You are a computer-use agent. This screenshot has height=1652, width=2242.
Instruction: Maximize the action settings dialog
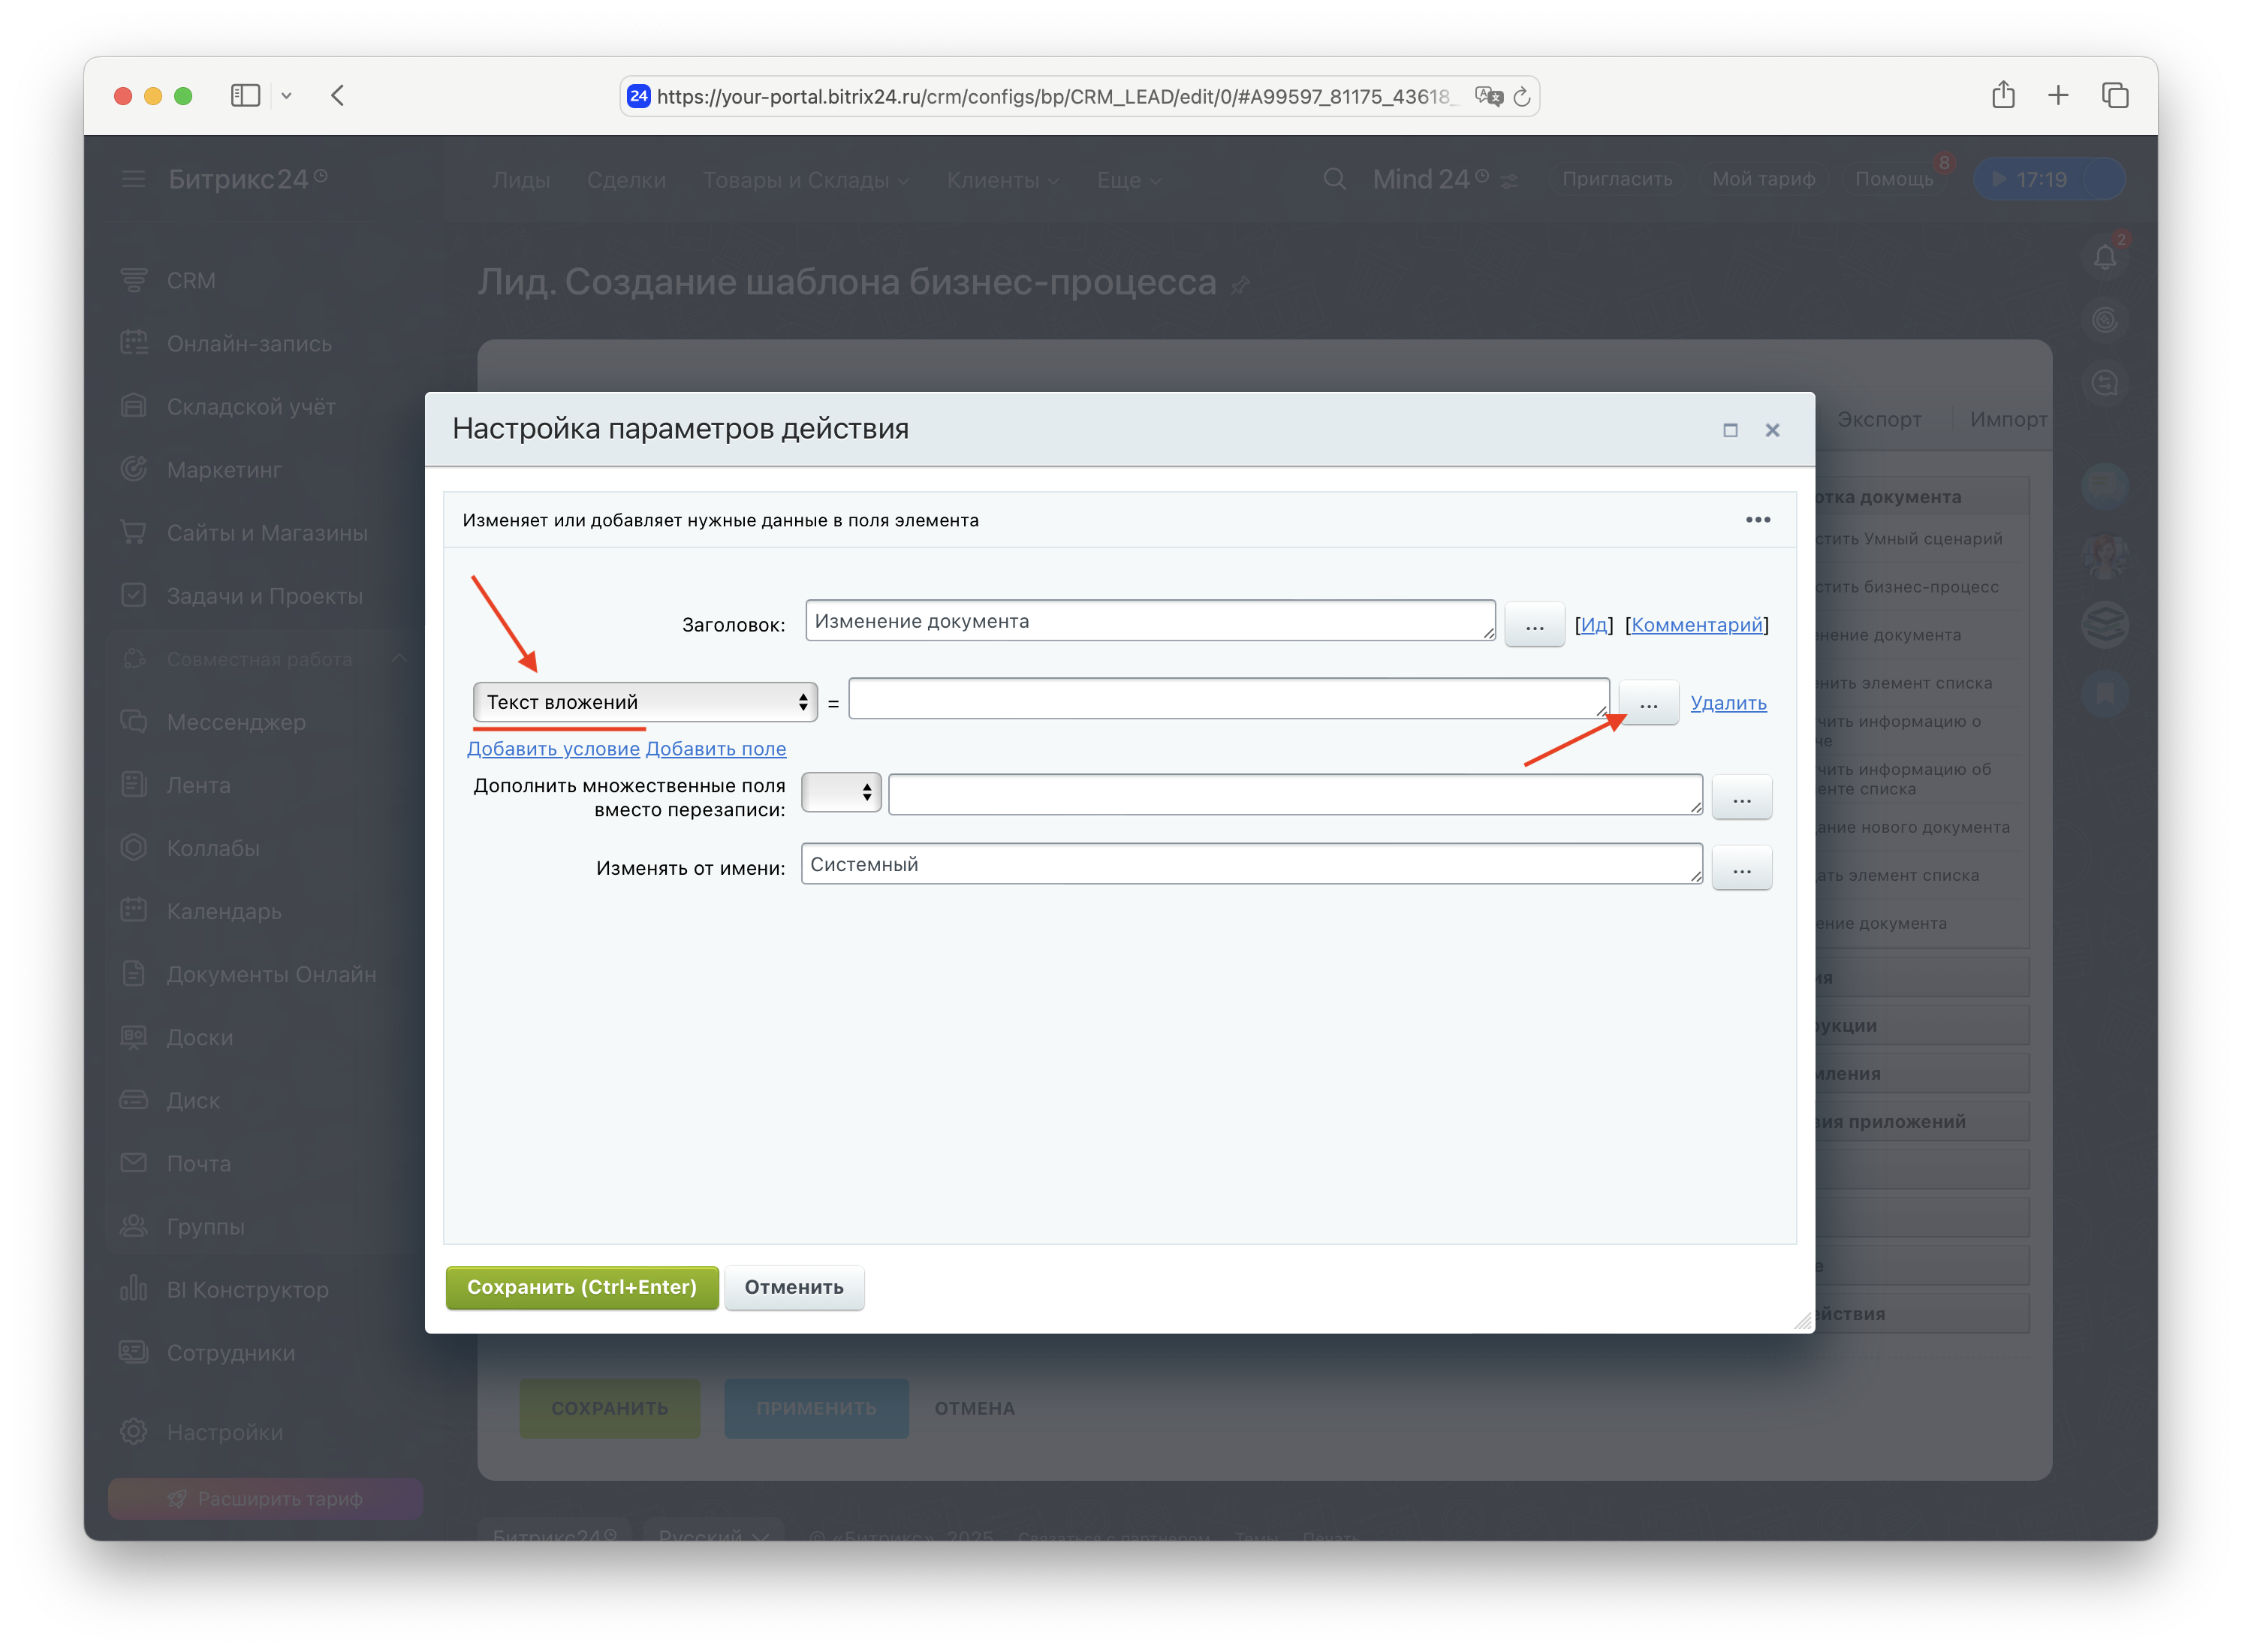tap(1730, 430)
